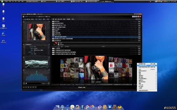This screenshot has height=110, width=177.
Task: Show previous album art using left arrow
Action: pos(25,32)
